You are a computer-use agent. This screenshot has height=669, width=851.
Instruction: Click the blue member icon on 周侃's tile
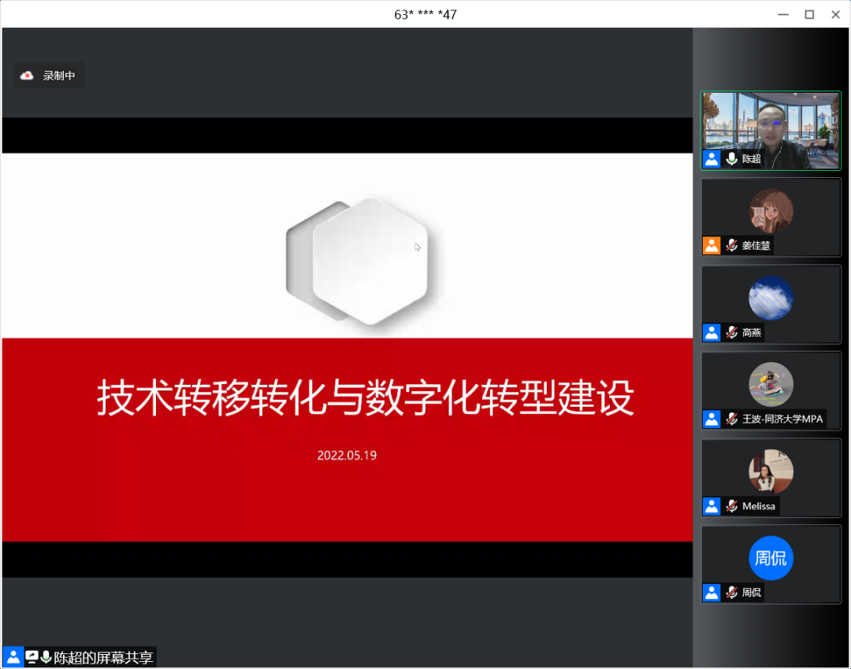tap(712, 593)
